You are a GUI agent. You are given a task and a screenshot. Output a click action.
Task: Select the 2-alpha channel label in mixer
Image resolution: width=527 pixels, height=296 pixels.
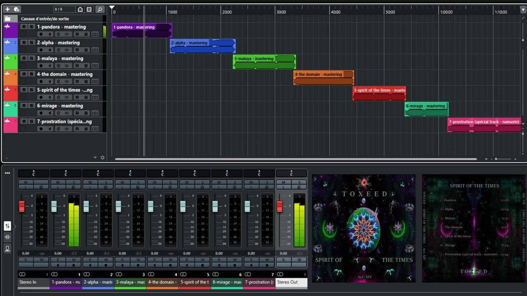tap(98, 282)
